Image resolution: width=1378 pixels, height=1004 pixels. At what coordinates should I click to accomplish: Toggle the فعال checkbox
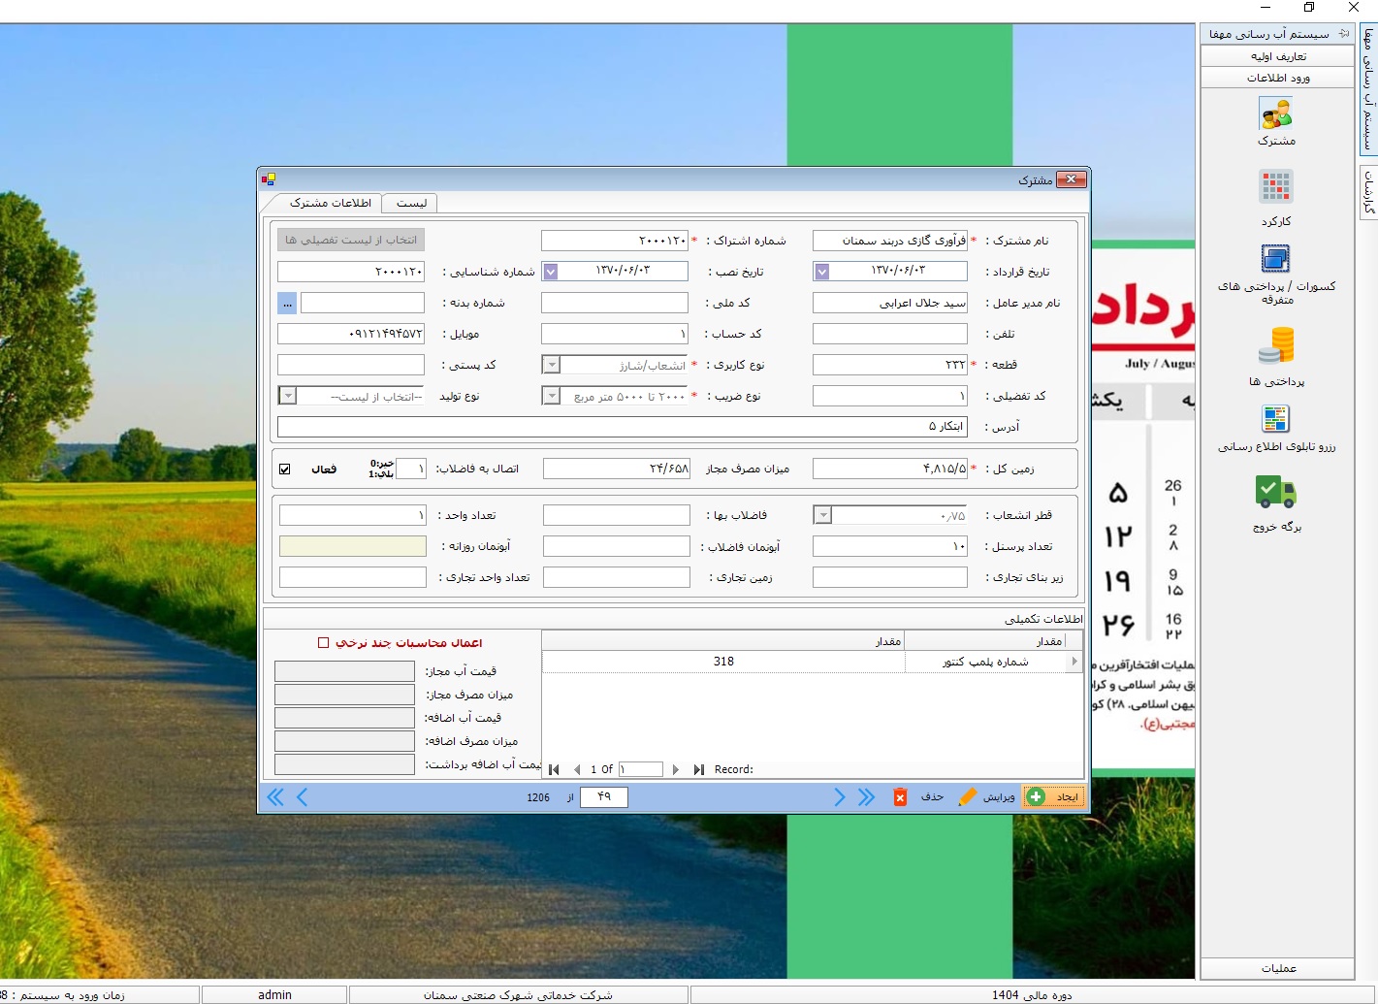tap(285, 470)
